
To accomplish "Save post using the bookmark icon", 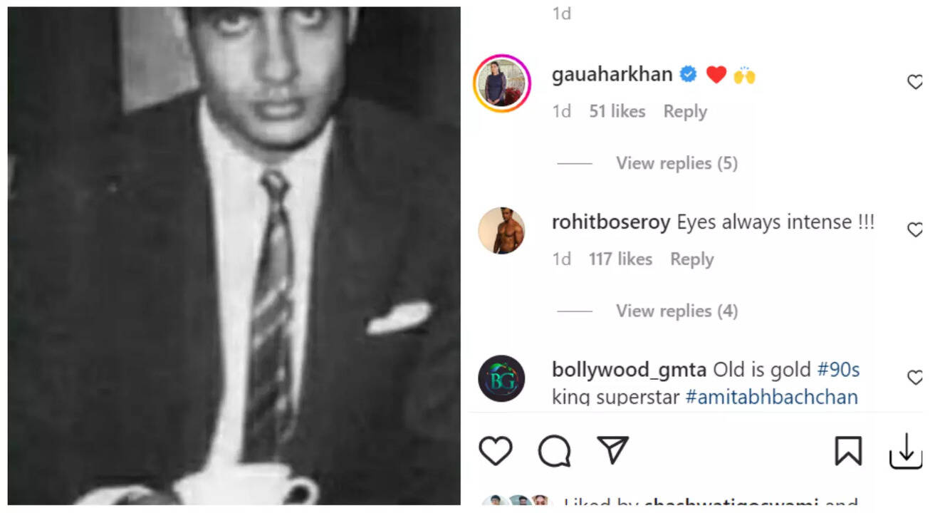I will 848,451.
